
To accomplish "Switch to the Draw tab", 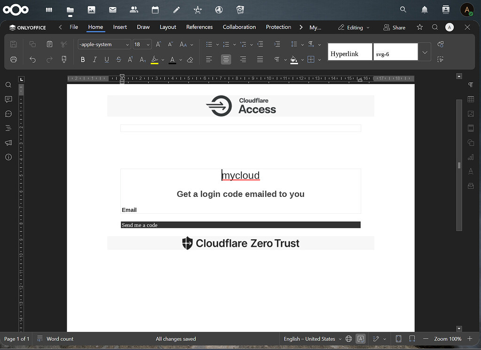I will point(143,27).
